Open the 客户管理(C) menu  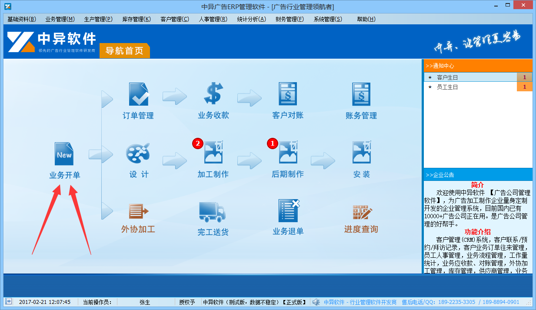click(x=175, y=19)
